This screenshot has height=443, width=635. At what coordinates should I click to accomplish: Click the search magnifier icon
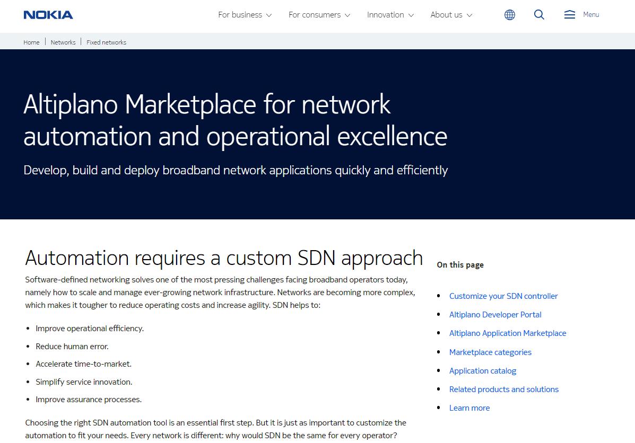click(x=539, y=15)
